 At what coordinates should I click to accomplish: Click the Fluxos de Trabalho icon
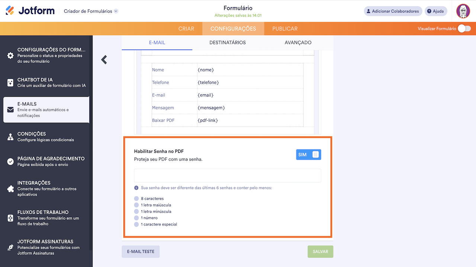click(x=10, y=218)
